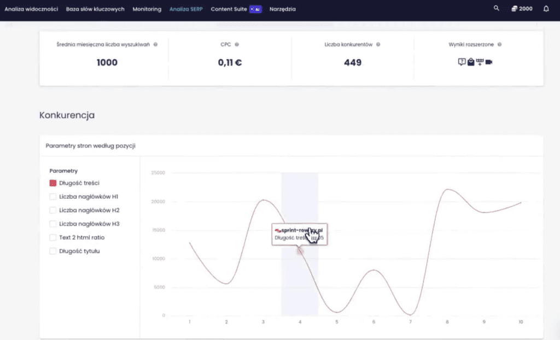
Task: Tick the Text 2 html ratio checkbox
Action: pyautogui.click(x=53, y=237)
